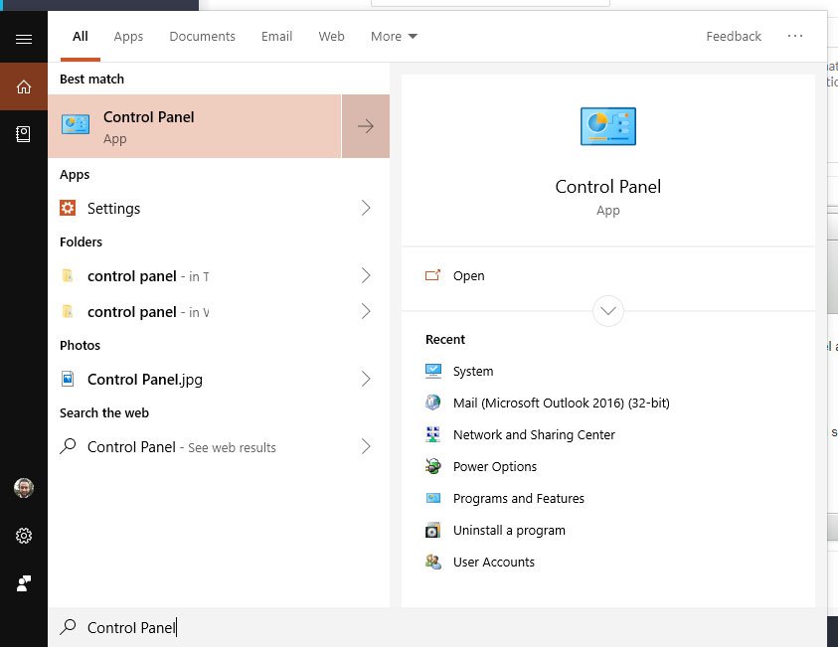Open the Settings app result
The height and width of the screenshot is (647, 838).
click(219, 208)
